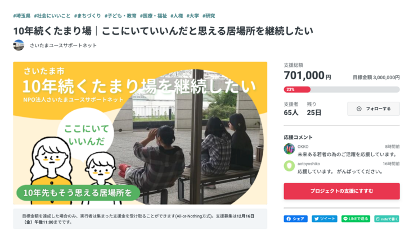Image resolution: width=414 pixels, height=240 pixels.
Task: Select the #研究 tag
Action: tap(209, 16)
